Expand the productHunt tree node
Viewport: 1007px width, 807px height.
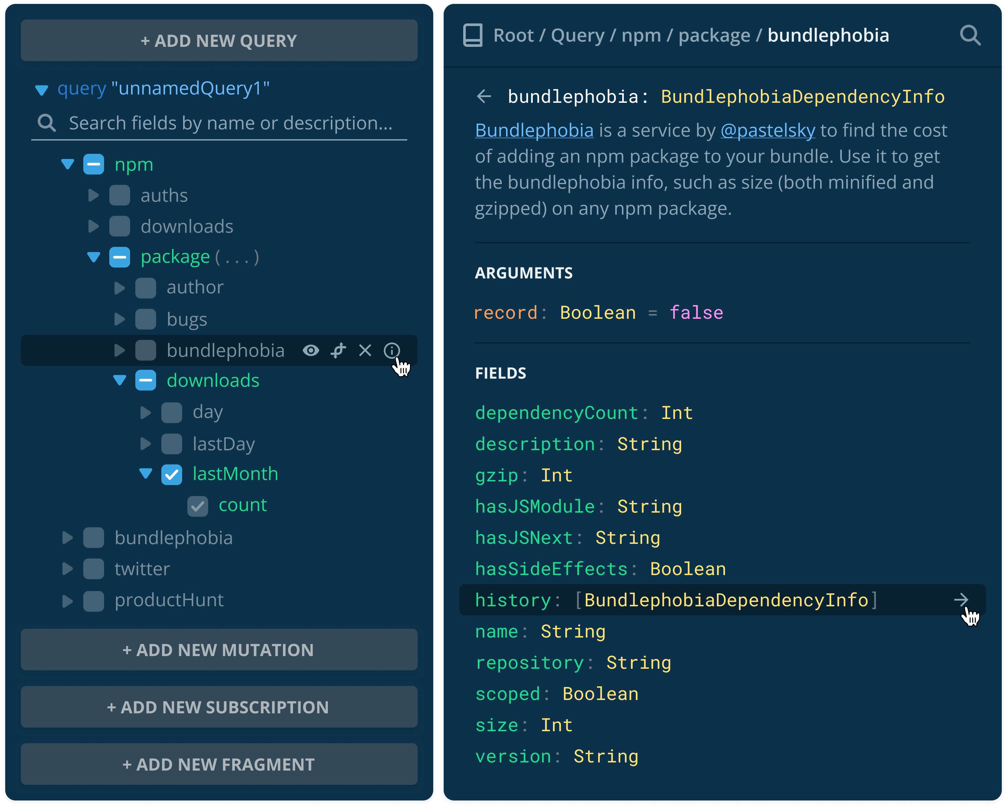tap(67, 601)
